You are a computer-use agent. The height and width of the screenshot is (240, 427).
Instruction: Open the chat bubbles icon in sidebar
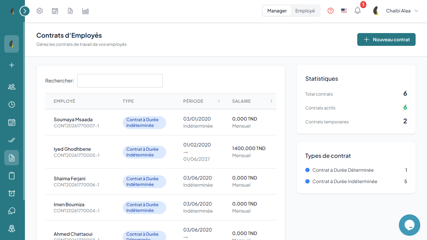(12, 211)
